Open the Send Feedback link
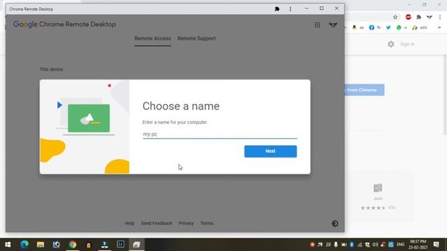Screen dimensions: 447x251 coord(156,223)
